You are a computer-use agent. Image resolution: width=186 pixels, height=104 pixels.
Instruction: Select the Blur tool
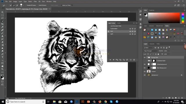[2, 48]
